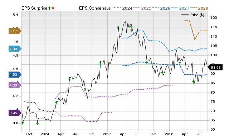Click the 70 right price axis label
This screenshot has width=229, height=136.
[213, 111]
